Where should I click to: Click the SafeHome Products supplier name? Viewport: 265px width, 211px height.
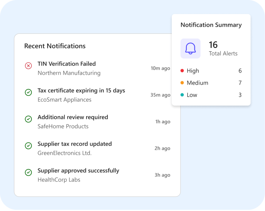click(63, 126)
